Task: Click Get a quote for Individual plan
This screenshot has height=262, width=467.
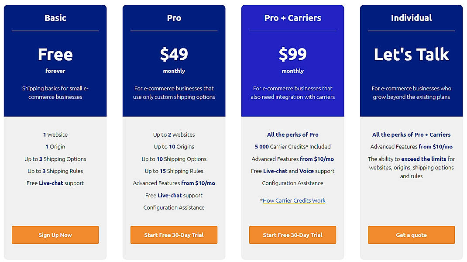Action: [x=411, y=234]
